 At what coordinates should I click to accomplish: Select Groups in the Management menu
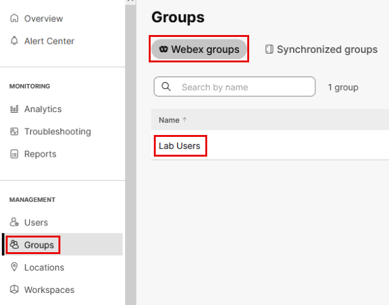tap(38, 245)
